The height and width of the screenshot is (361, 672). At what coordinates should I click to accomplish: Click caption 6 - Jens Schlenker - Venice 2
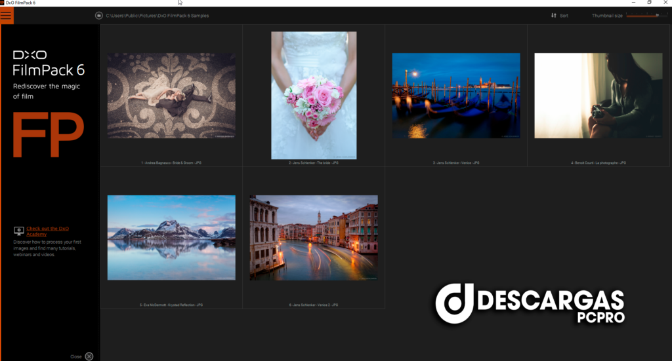click(x=313, y=305)
